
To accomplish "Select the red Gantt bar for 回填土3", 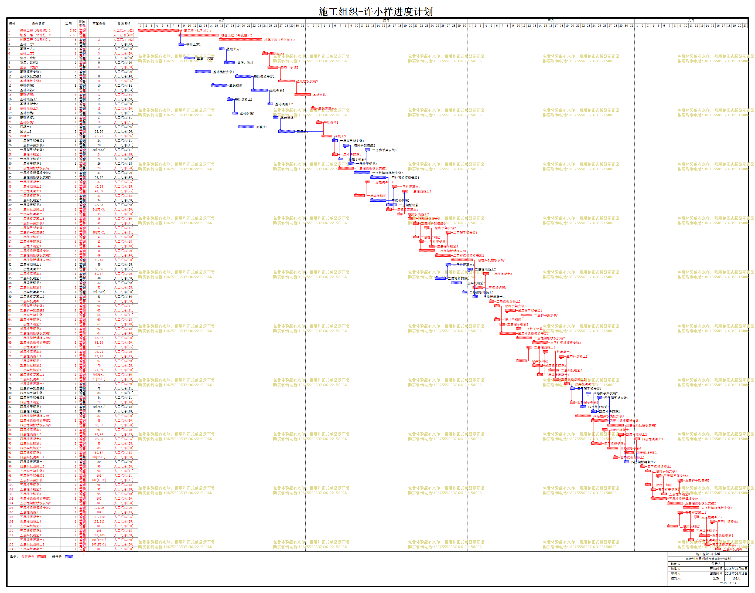I will pos(327,136).
